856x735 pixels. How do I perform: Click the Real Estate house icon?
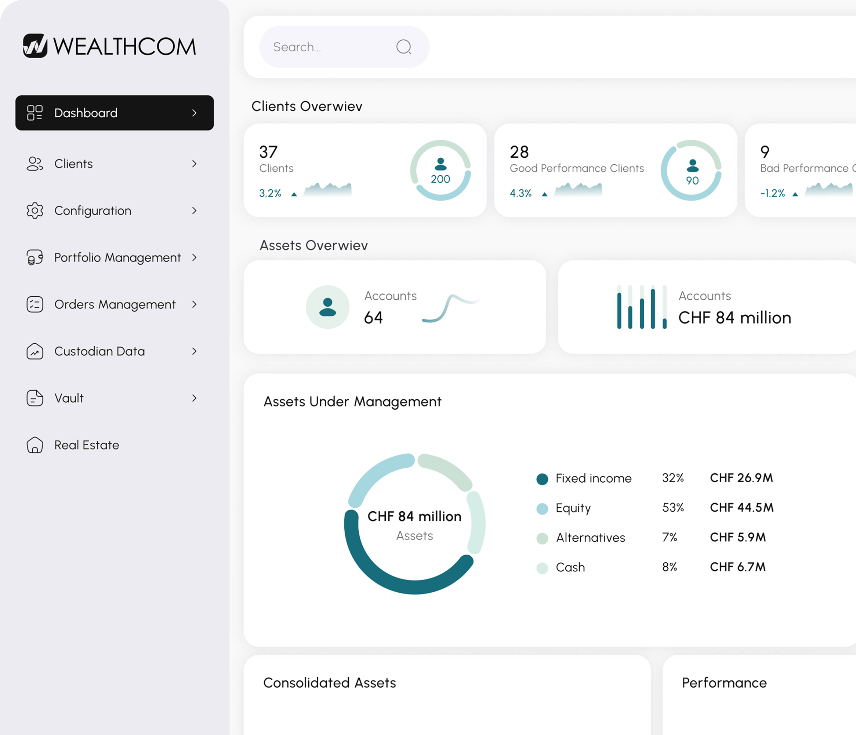pos(35,445)
